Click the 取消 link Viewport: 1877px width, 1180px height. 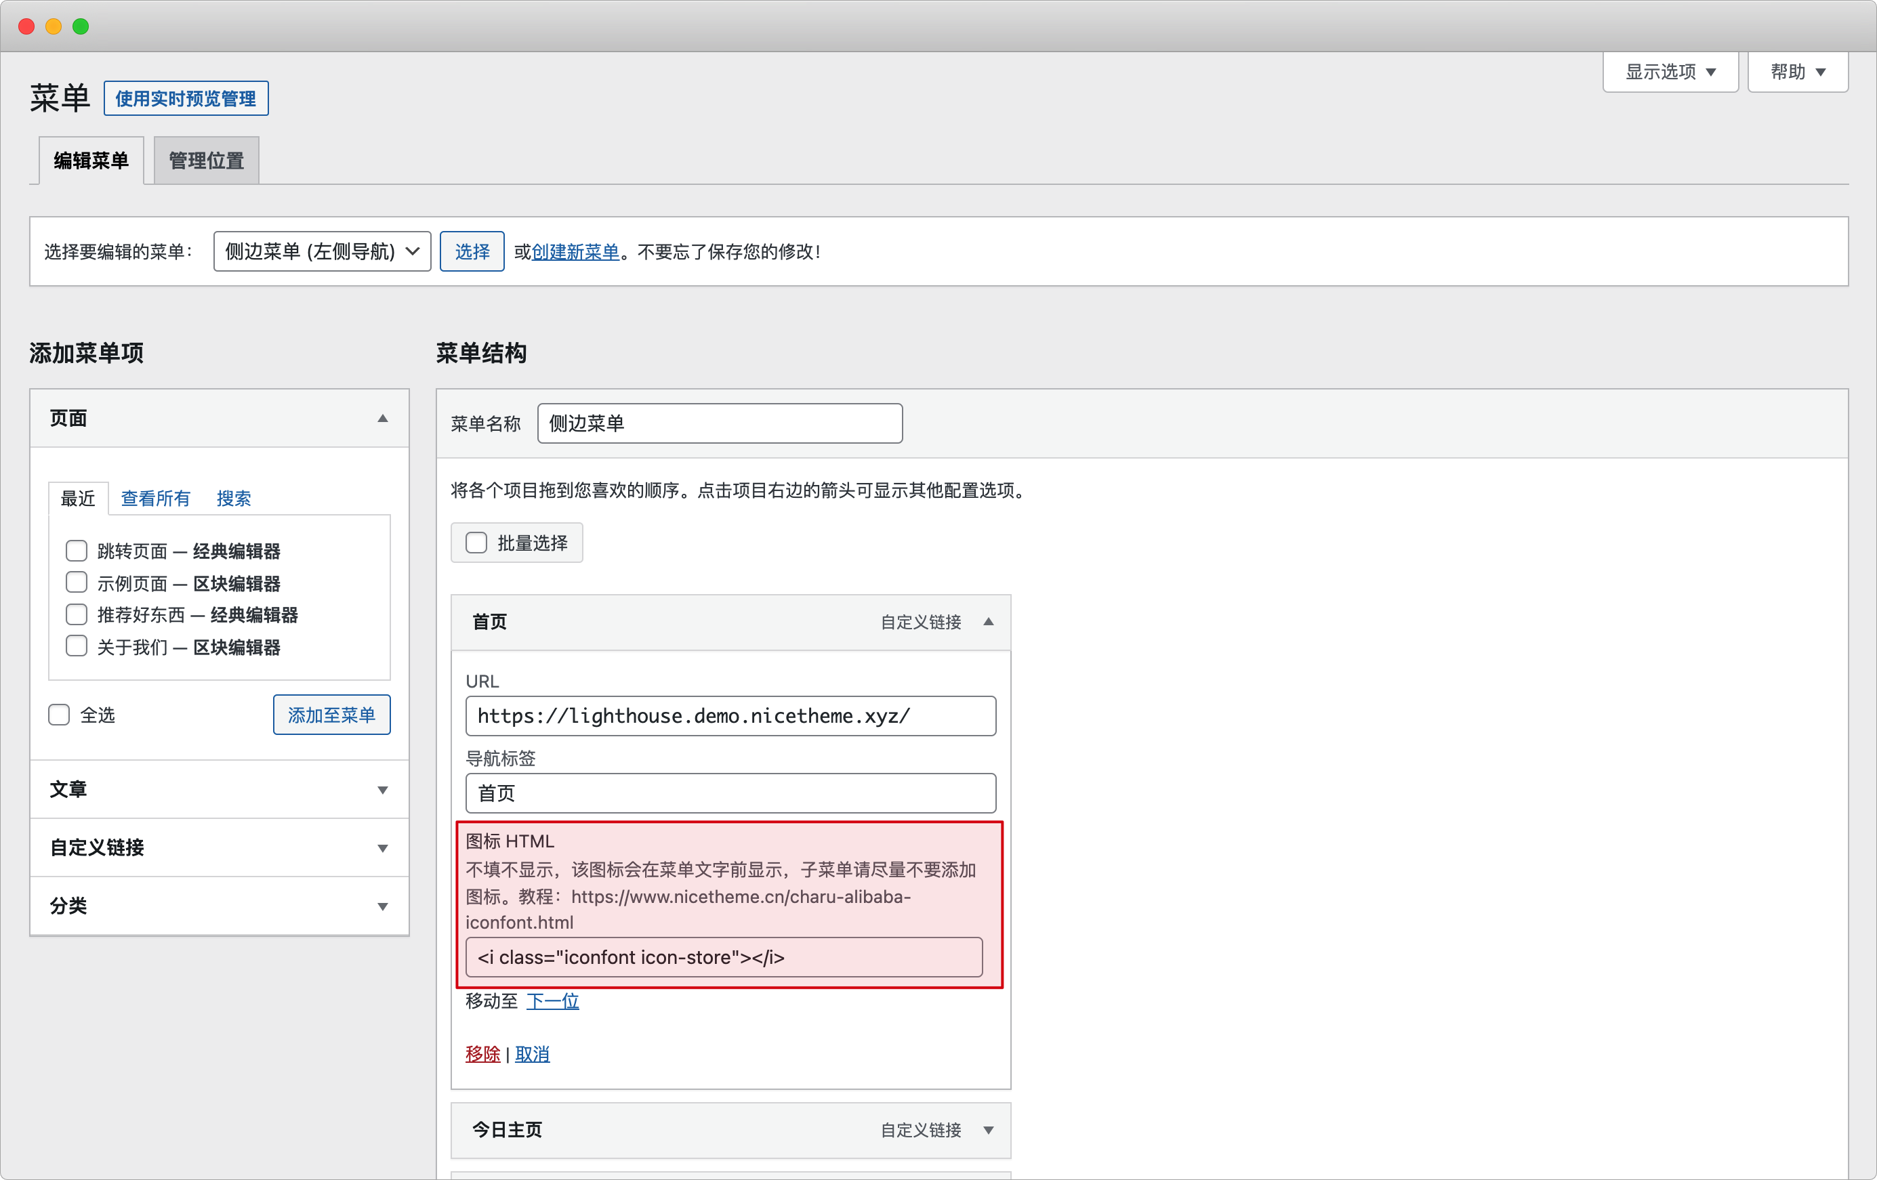pyautogui.click(x=533, y=1054)
